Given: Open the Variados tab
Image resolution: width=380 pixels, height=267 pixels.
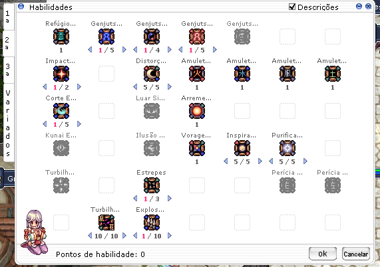Looking at the screenshot, I should click(8, 123).
